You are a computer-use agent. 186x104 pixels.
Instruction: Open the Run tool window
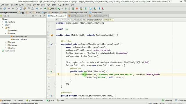tap(50, 101)
